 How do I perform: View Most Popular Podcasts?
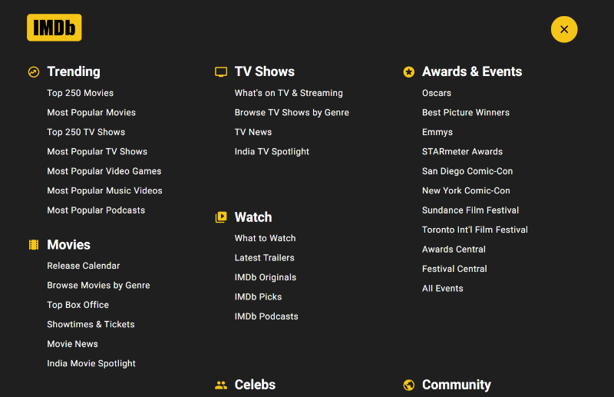coord(96,210)
